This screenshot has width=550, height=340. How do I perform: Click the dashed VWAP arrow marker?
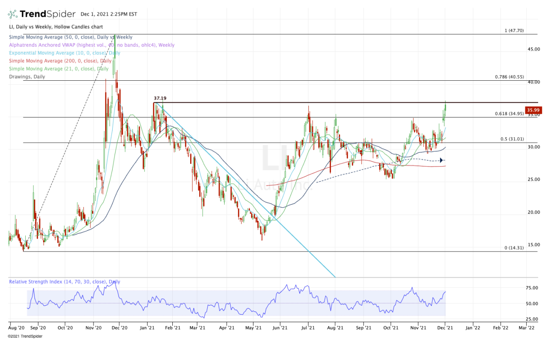441,160
